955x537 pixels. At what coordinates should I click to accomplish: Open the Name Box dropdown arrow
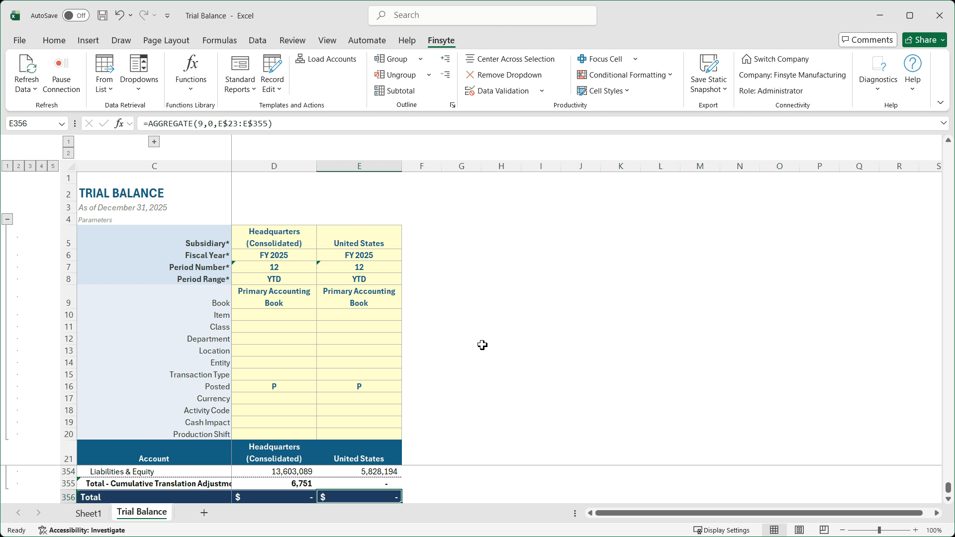(x=62, y=124)
